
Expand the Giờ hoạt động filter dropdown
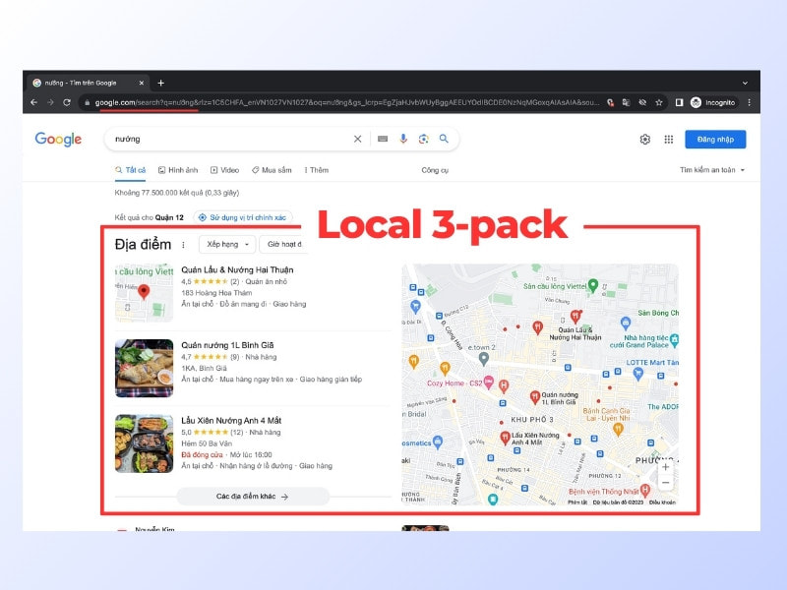[281, 245]
